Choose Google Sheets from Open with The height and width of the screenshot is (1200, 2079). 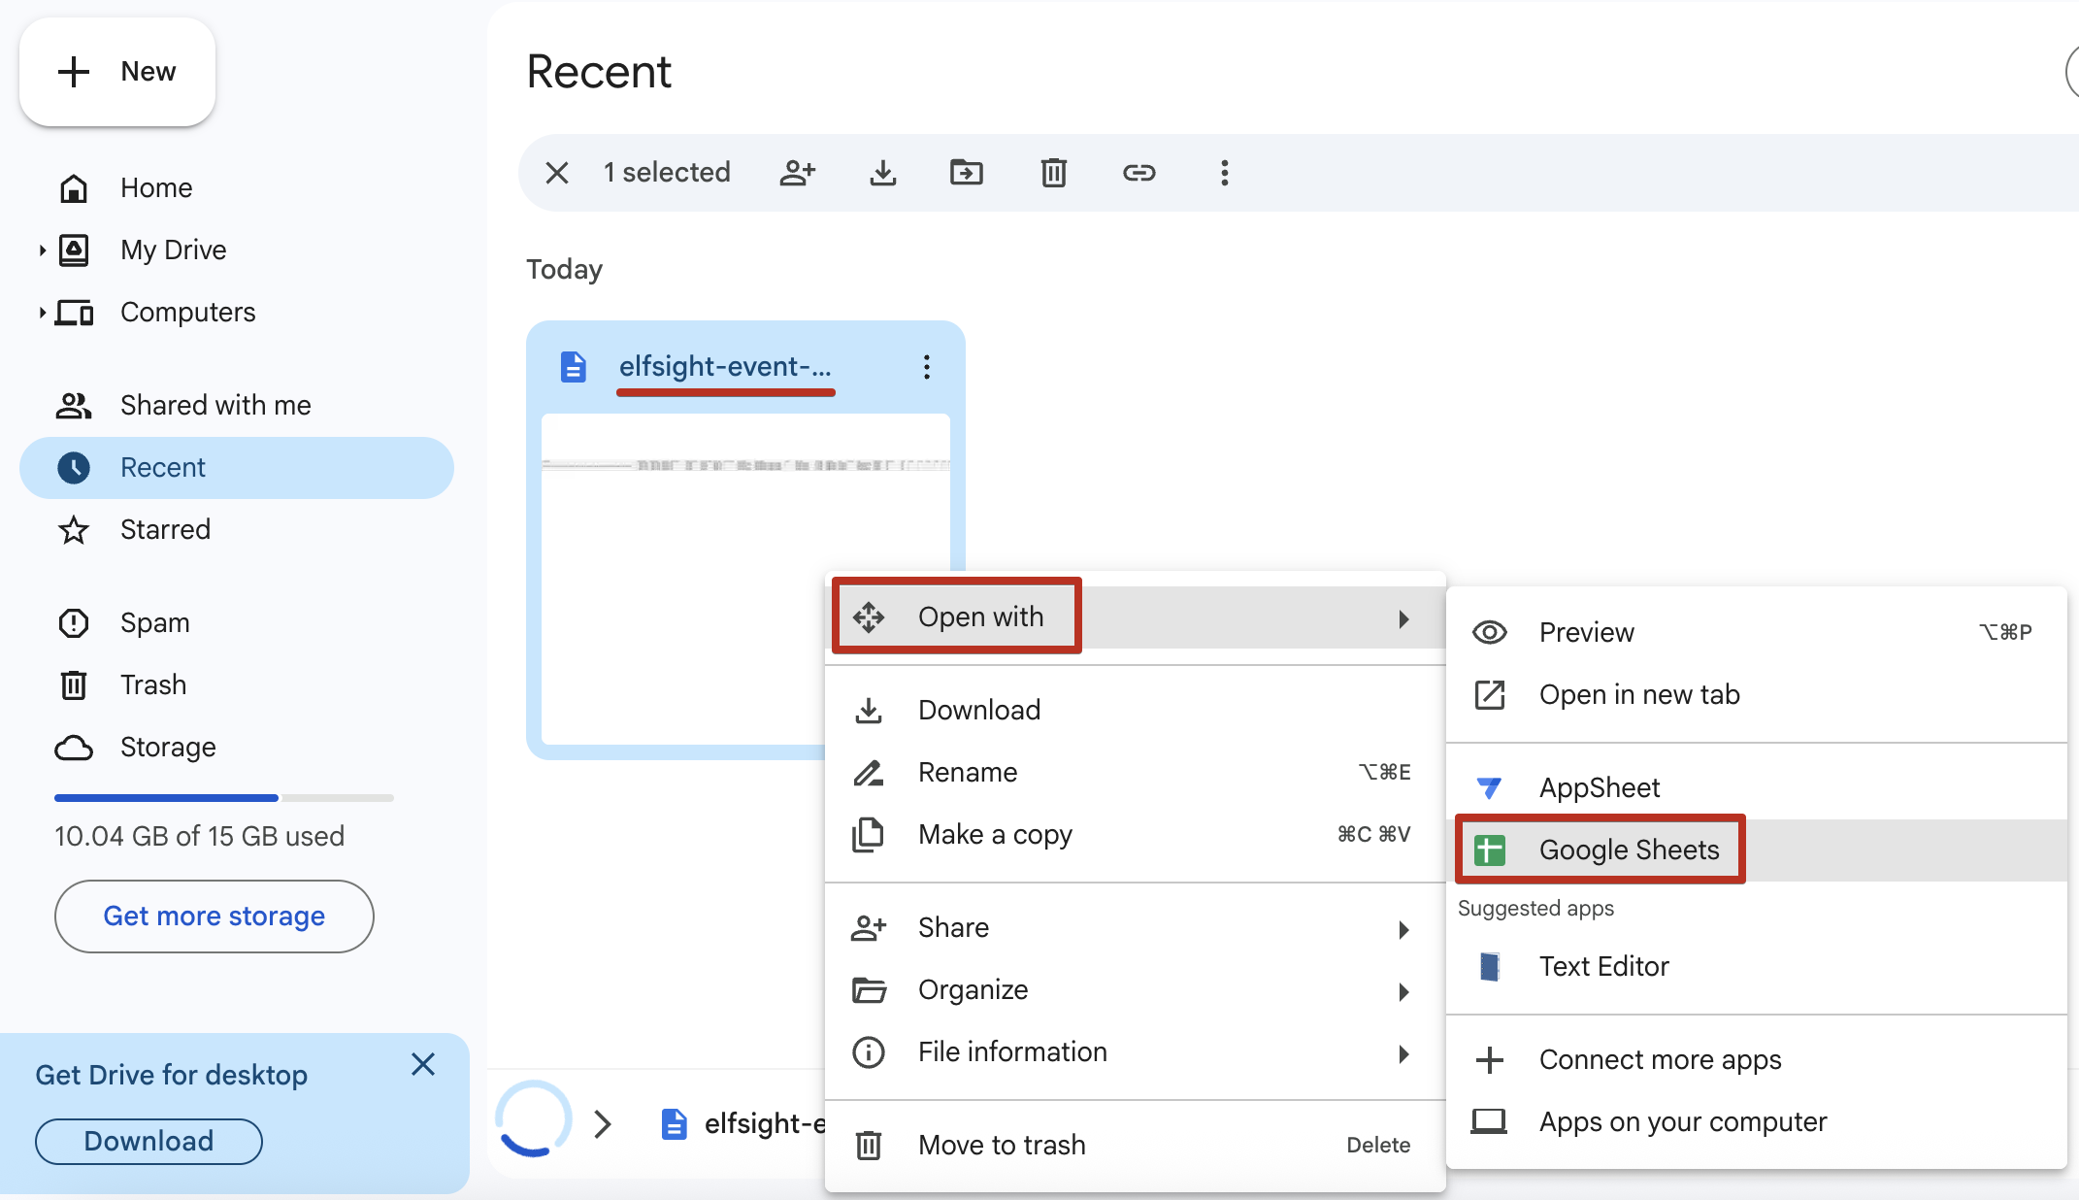1628,850
